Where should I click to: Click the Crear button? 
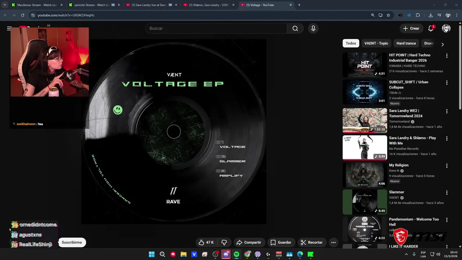(411, 29)
